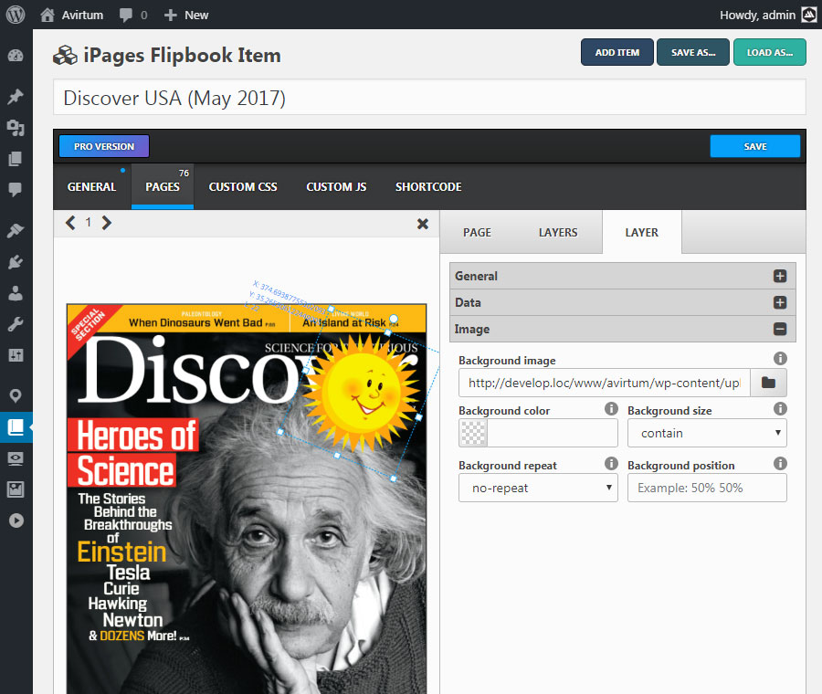This screenshot has height=694, width=822.
Task: Click the LOAD AS... button
Action: point(770,52)
